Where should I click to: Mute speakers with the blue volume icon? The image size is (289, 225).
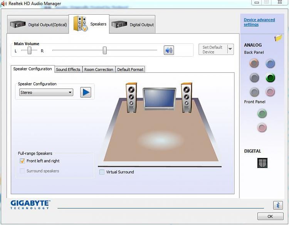pos(169,50)
